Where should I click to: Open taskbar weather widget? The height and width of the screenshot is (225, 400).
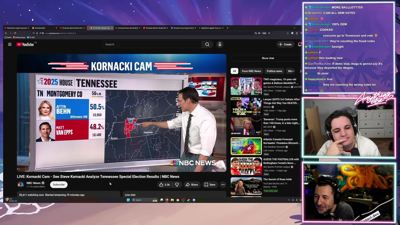pos(11,200)
